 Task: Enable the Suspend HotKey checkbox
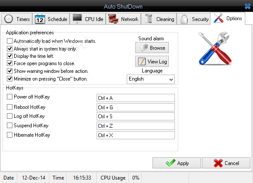[x=9, y=126]
